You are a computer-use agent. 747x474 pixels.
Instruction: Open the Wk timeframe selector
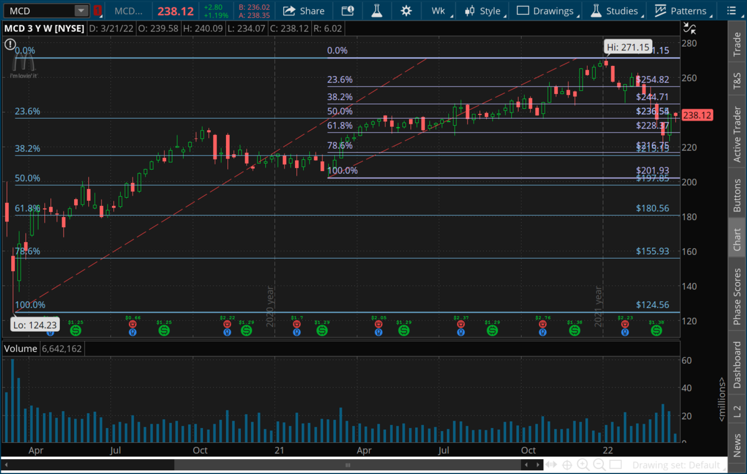(438, 11)
